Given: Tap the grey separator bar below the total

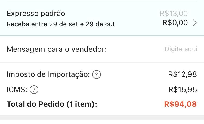Looking at the screenshot, I should pyautogui.click(x=102, y=118).
